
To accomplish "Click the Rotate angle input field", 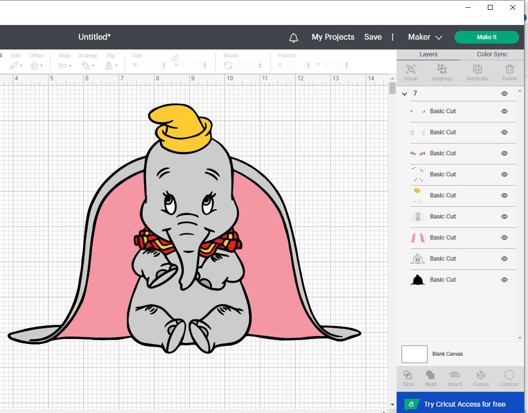I will click(247, 65).
